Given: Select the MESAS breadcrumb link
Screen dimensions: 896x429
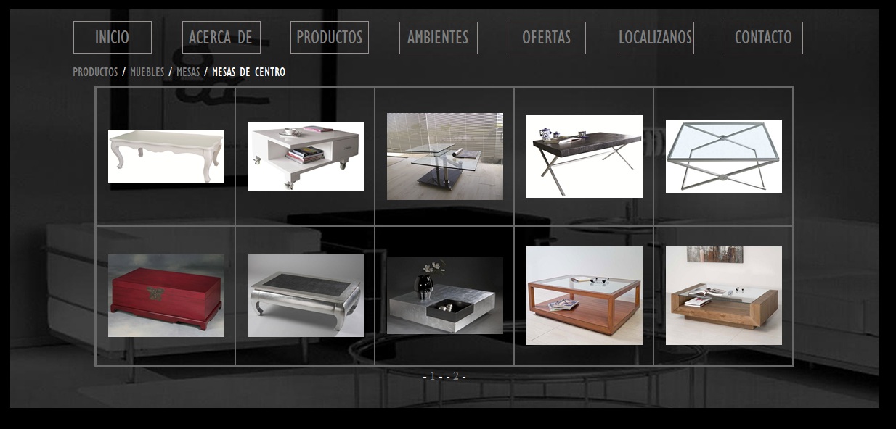Looking at the screenshot, I should (x=188, y=72).
